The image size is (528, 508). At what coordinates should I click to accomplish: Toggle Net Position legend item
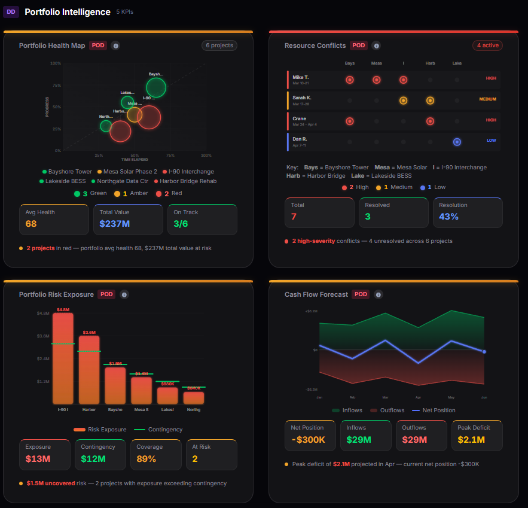point(434,410)
